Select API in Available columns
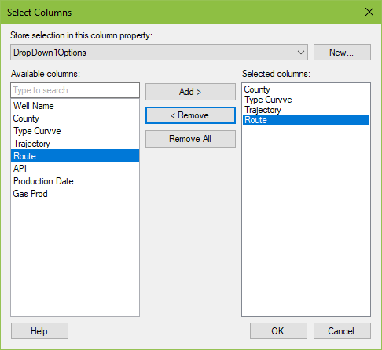Viewport: 382px width, 350px height. pos(75,169)
